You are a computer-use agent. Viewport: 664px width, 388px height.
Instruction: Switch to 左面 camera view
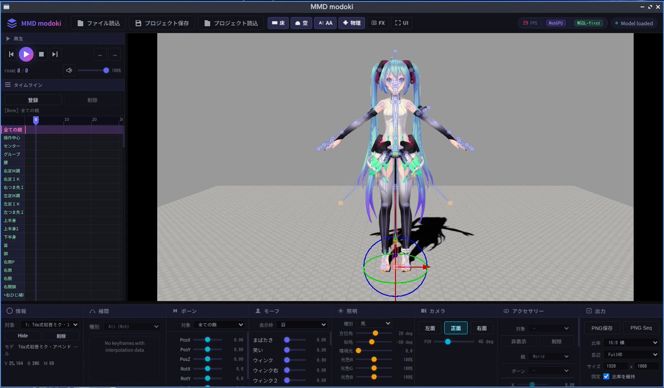click(x=430, y=328)
